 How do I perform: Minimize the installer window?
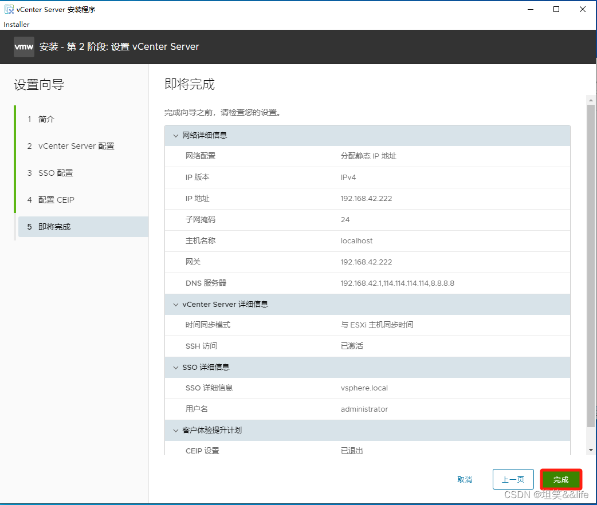531,9
